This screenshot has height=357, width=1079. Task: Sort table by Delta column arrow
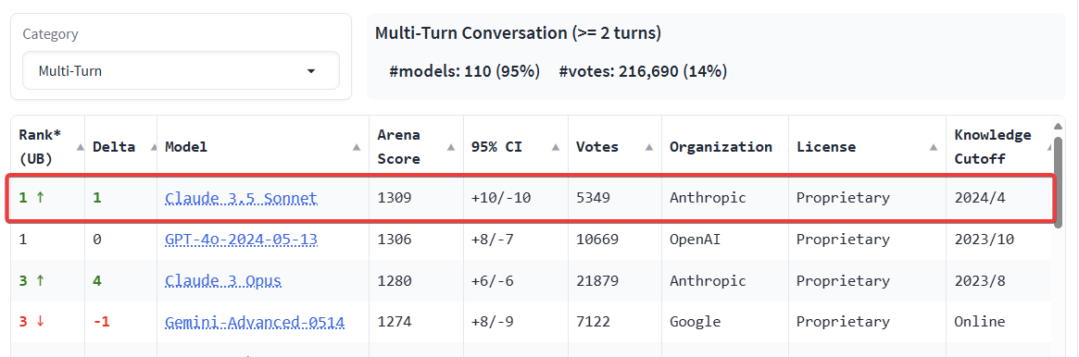point(148,147)
